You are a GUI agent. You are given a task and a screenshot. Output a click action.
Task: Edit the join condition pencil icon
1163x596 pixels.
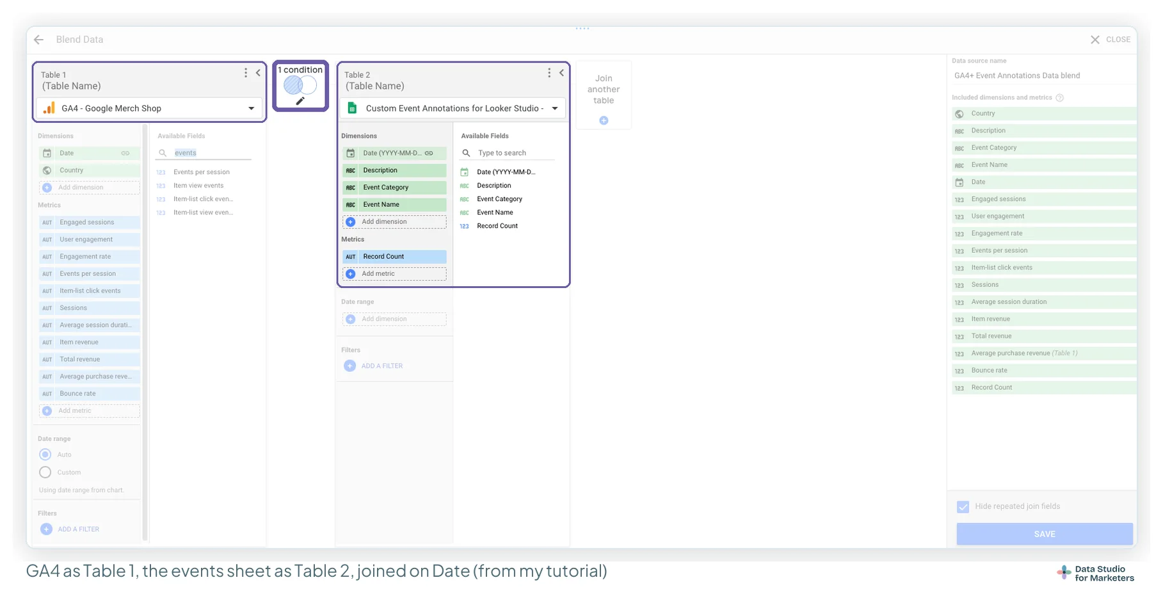[x=300, y=101]
